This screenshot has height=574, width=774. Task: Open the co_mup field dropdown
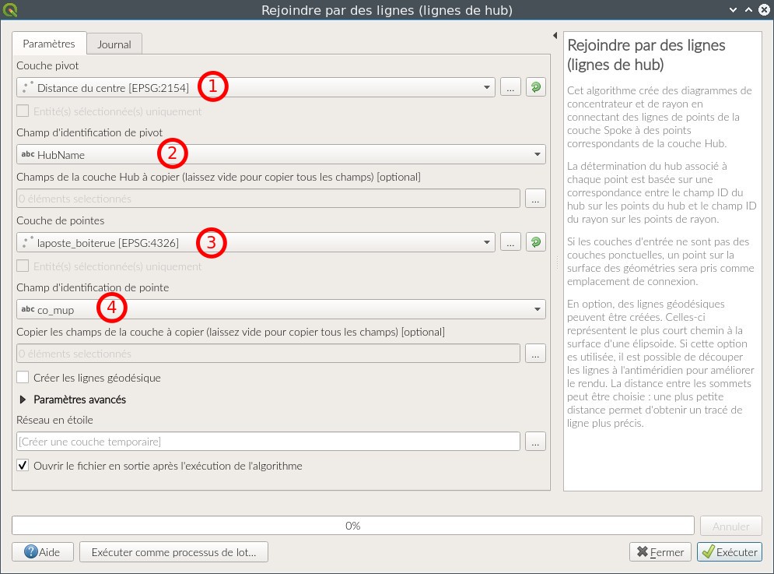280,309
